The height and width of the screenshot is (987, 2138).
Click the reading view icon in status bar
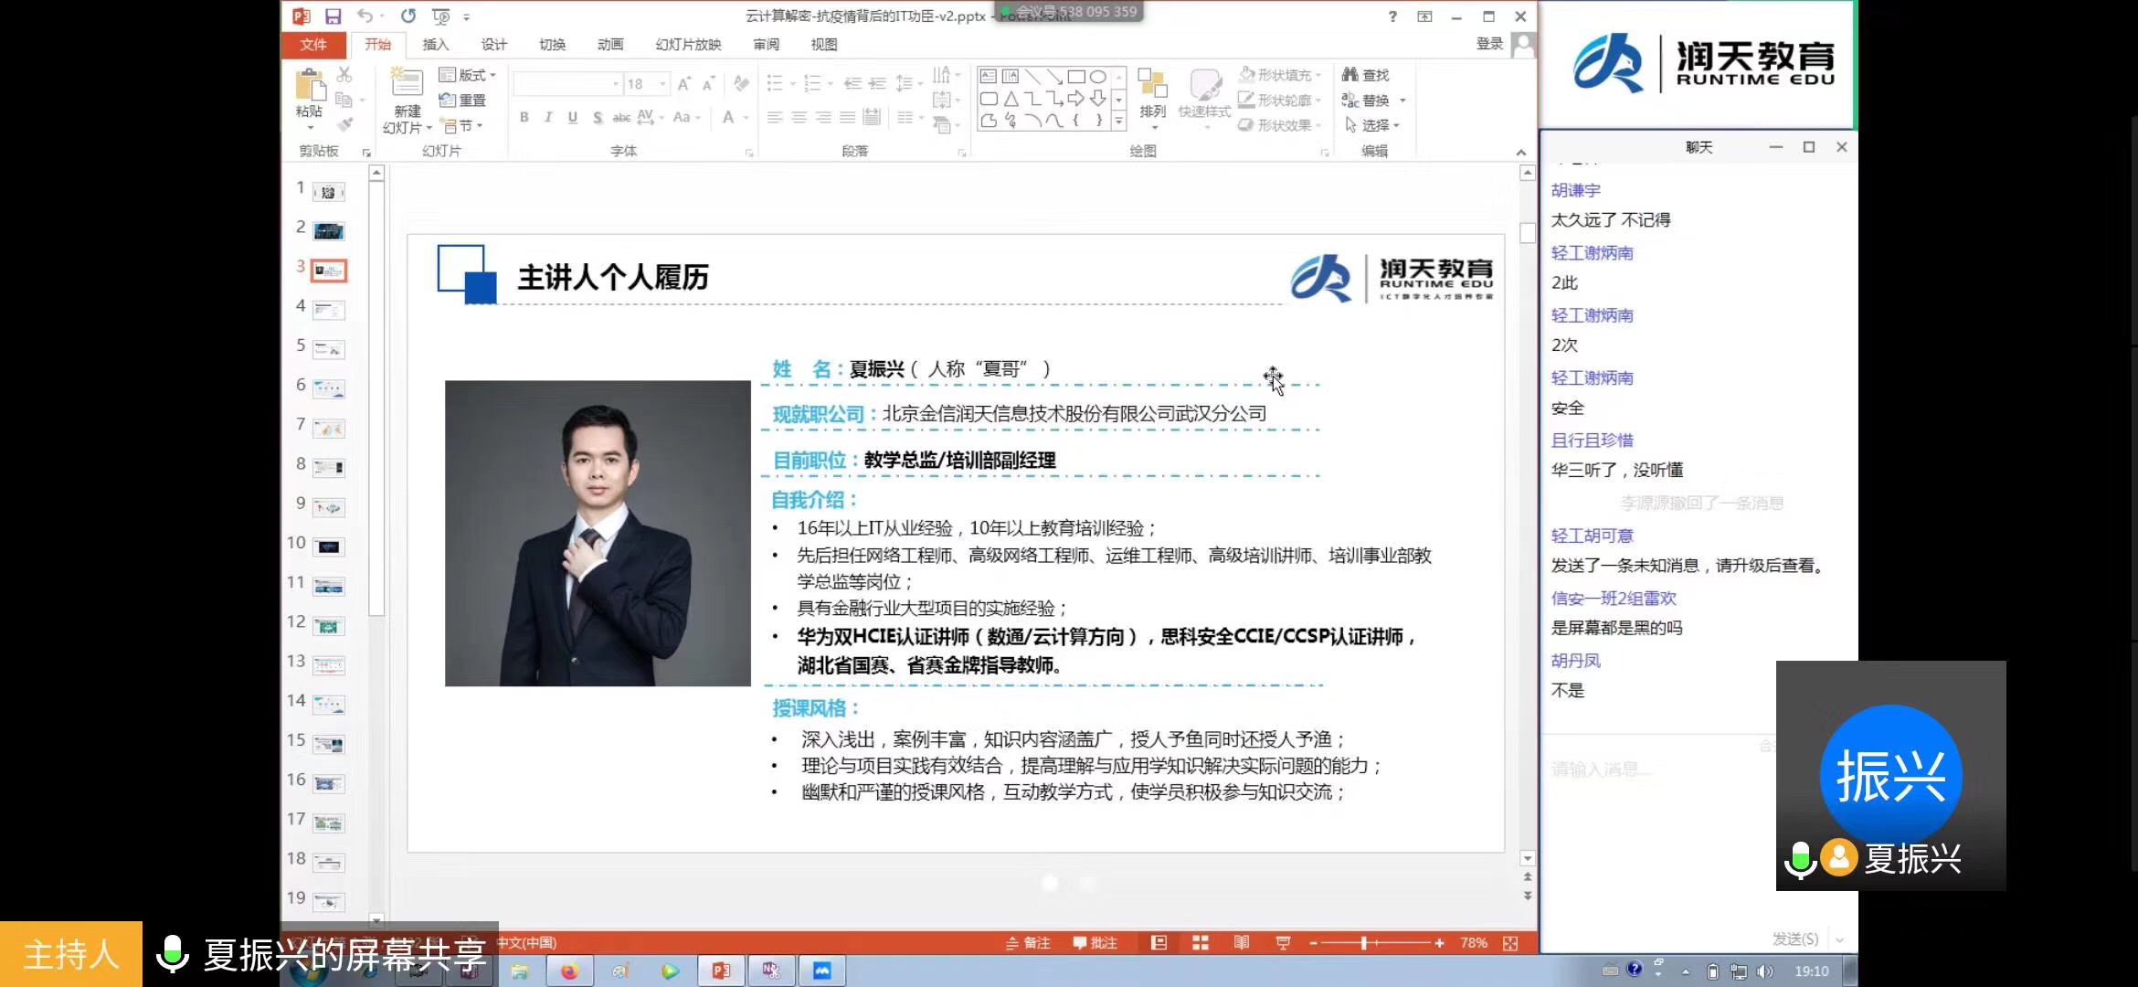pos(1242,943)
